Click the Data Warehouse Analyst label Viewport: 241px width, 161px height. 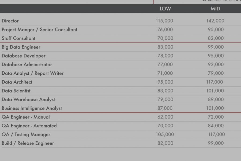(28, 100)
